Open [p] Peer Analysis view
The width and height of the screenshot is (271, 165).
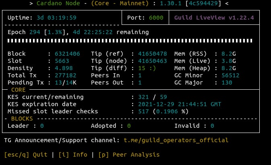tap(129, 155)
